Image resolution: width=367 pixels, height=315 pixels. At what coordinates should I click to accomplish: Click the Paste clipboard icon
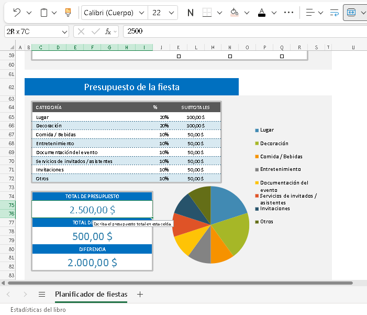click(44, 13)
